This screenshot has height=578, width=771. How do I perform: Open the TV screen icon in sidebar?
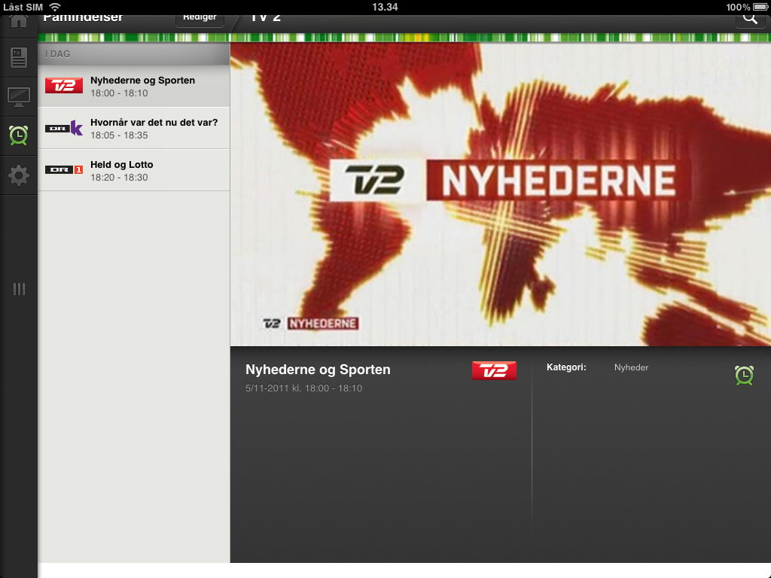coord(19,97)
